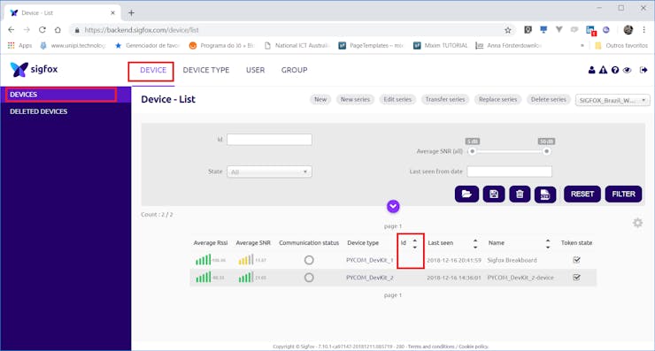Switch to the DEVICE TYPE tab
655x351 pixels.
pos(206,70)
